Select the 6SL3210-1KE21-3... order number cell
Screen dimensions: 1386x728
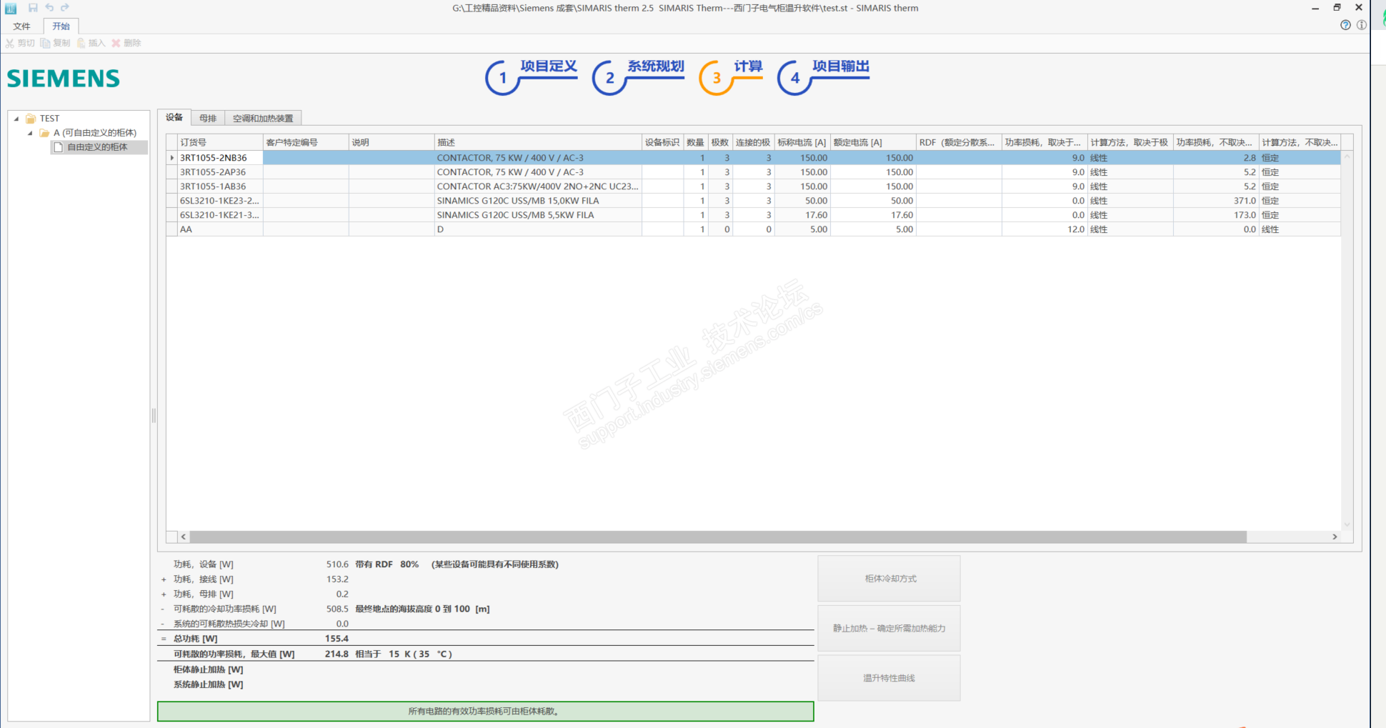click(x=220, y=215)
